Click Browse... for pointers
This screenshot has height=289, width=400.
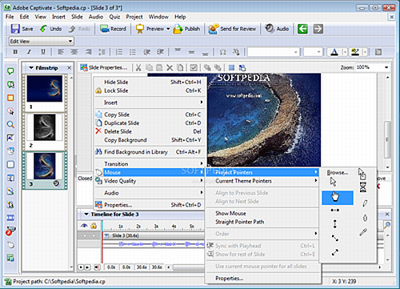coord(338,173)
